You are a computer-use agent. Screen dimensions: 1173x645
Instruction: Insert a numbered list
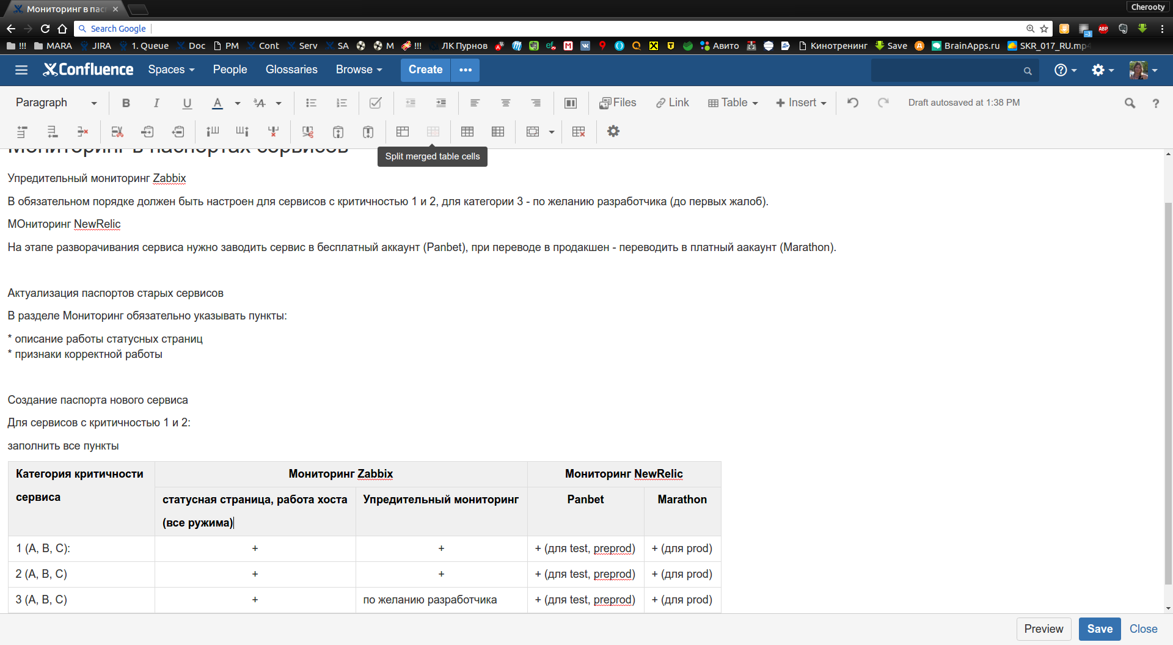point(342,103)
